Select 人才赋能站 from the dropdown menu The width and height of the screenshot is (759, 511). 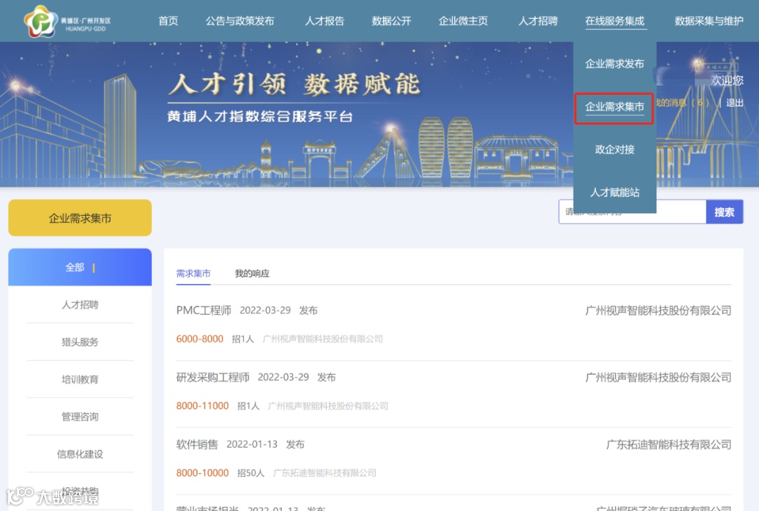tap(615, 193)
